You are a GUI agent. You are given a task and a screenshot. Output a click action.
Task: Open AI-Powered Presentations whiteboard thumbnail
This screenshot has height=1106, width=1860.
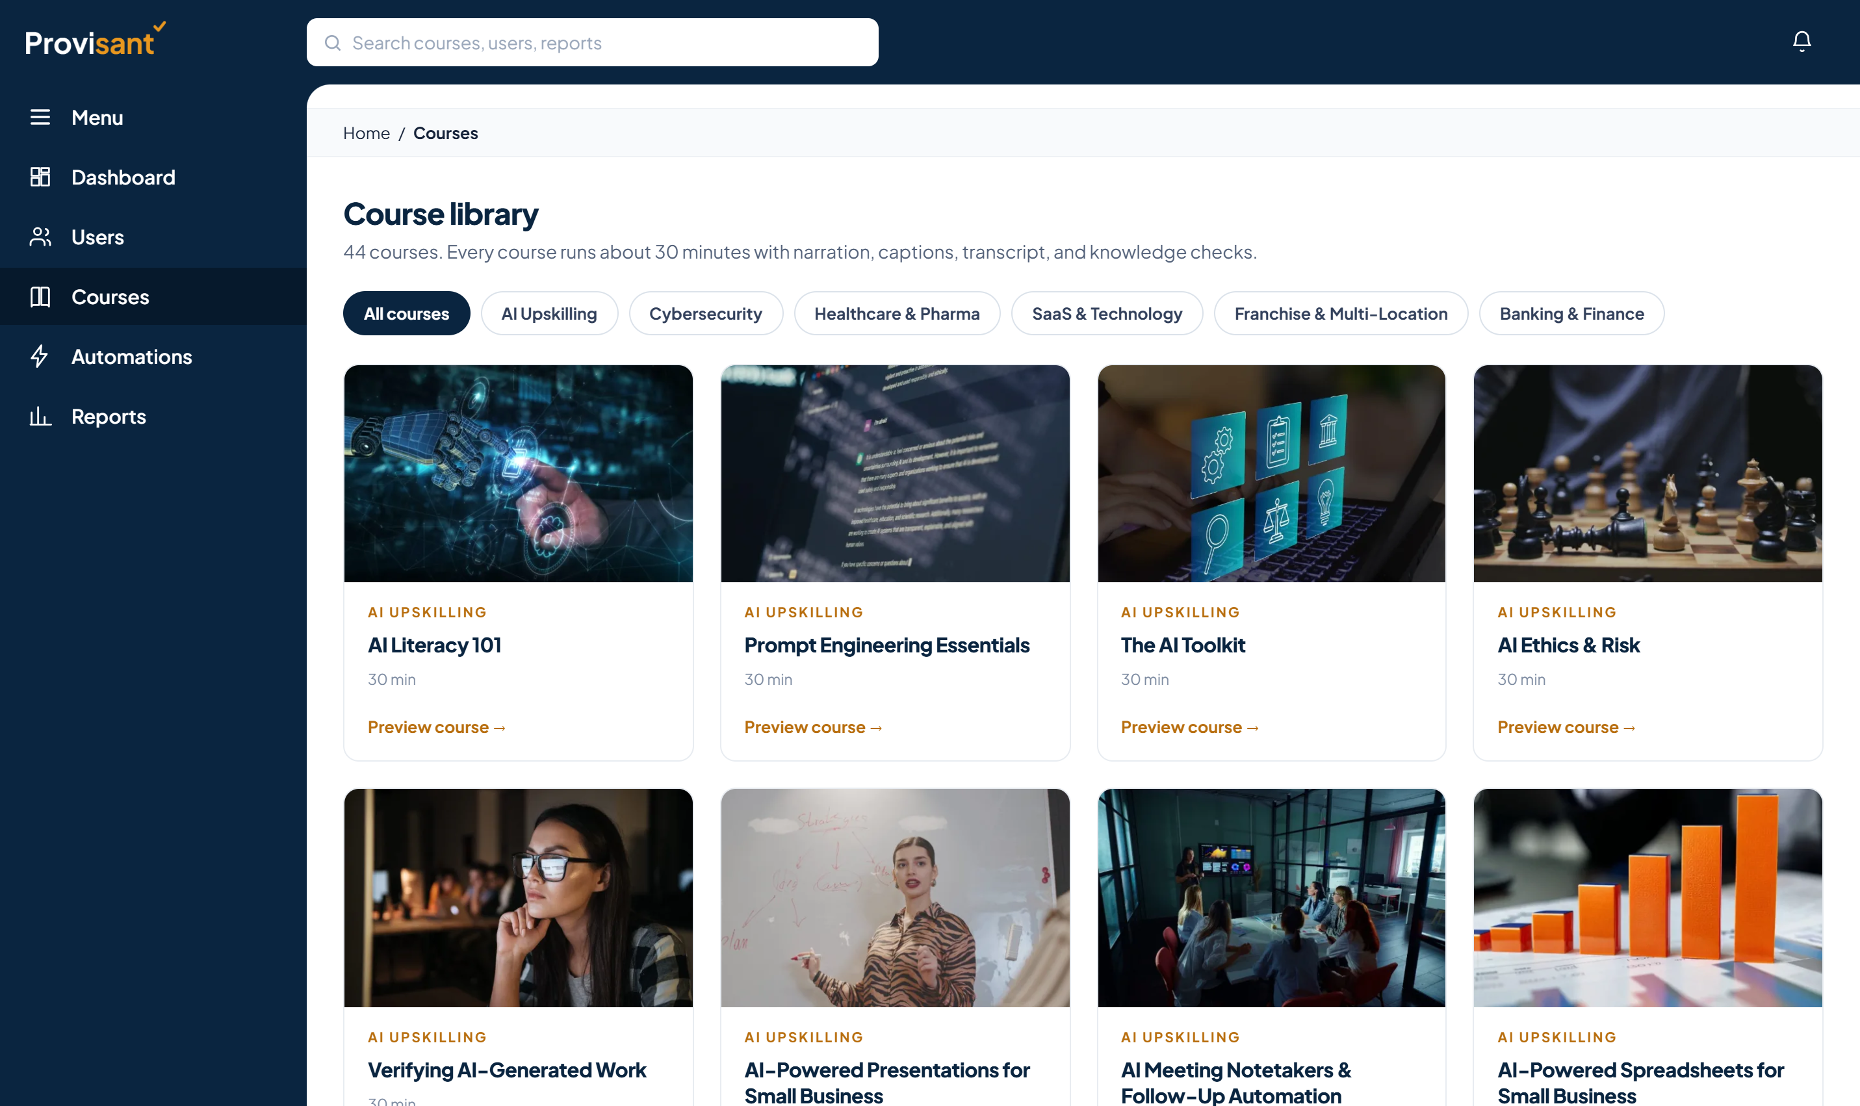pyautogui.click(x=895, y=898)
